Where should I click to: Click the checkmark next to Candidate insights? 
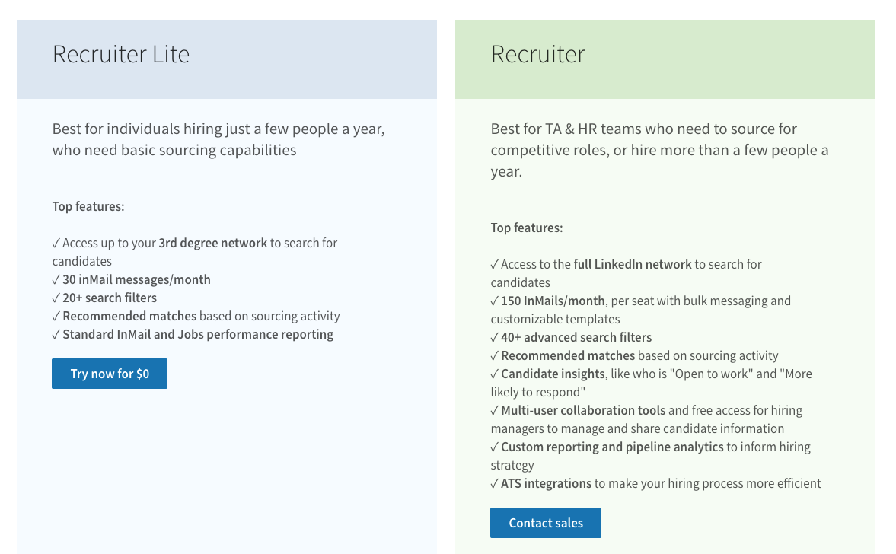(x=494, y=374)
